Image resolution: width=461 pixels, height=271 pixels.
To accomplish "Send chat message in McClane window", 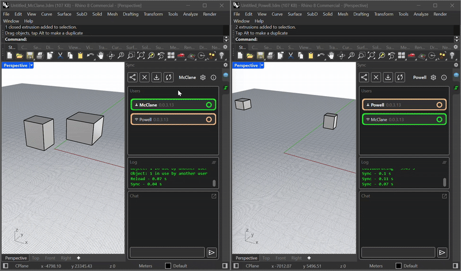I will tap(211, 253).
